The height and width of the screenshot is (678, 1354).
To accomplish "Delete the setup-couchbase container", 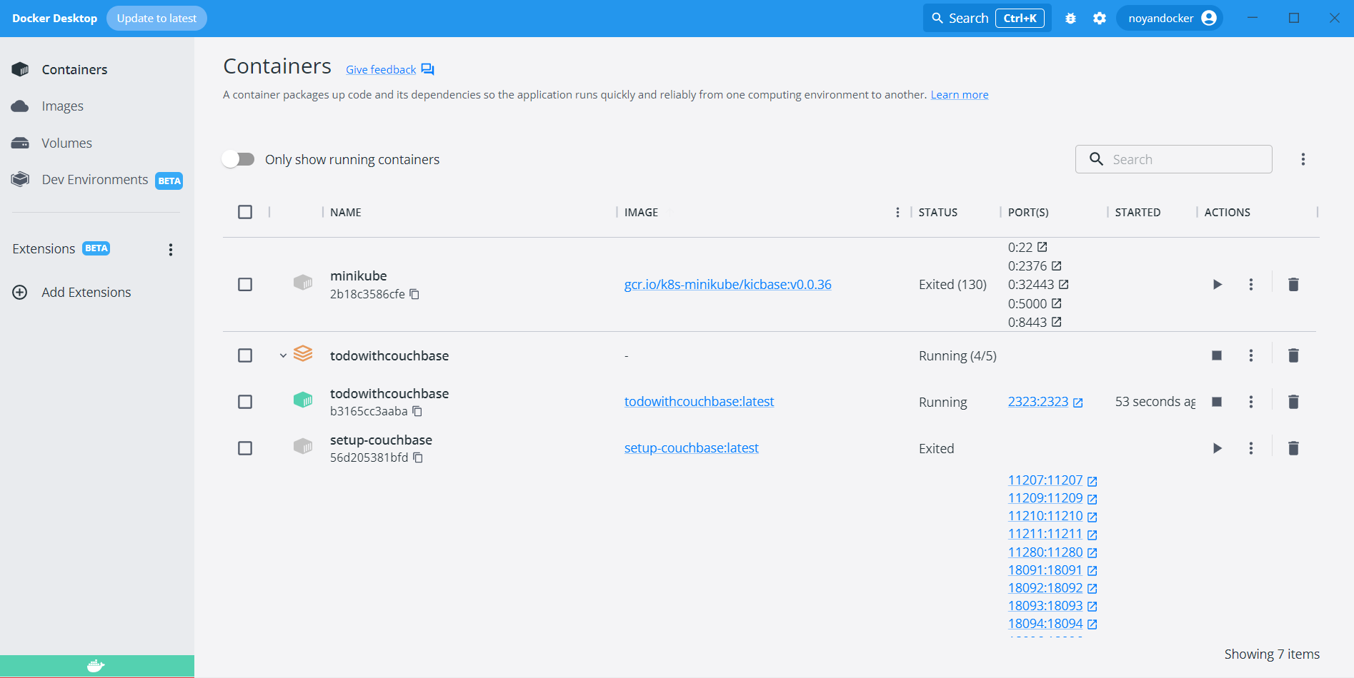I will pyautogui.click(x=1293, y=448).
